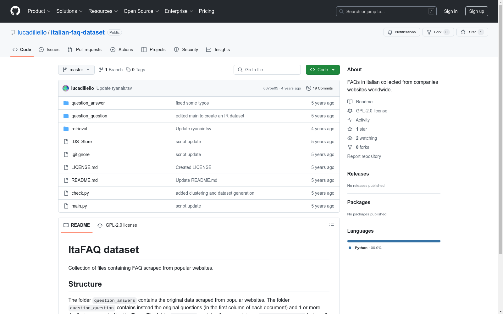Click the .DS_Store file icon
The height and width of the screenshot is (314, 503).
pos(66,142)
